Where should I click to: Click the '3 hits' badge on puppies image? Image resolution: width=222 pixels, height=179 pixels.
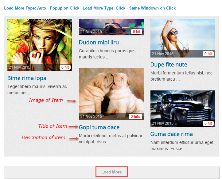coord(135,117)
